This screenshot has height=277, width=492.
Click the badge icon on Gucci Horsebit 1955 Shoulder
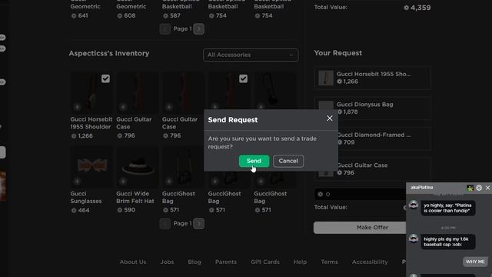point(77,107)
